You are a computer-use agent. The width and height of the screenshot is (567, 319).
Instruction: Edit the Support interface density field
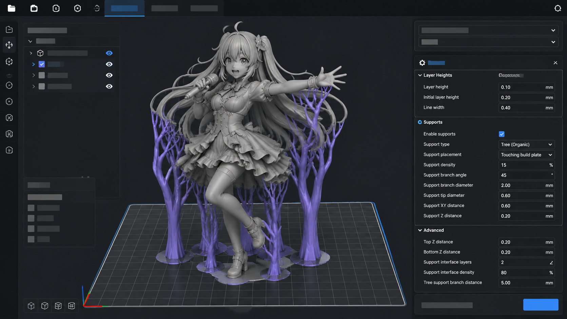pyautogui.click(x=526, y=273)
